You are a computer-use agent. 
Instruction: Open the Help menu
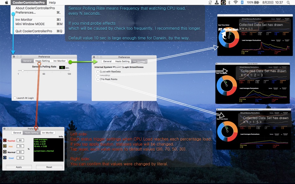pyautogui.click(x=52, y=2)
